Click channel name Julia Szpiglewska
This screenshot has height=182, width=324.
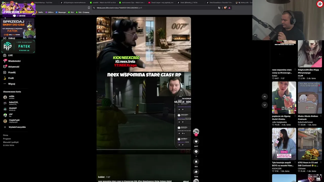click(279, 122)
